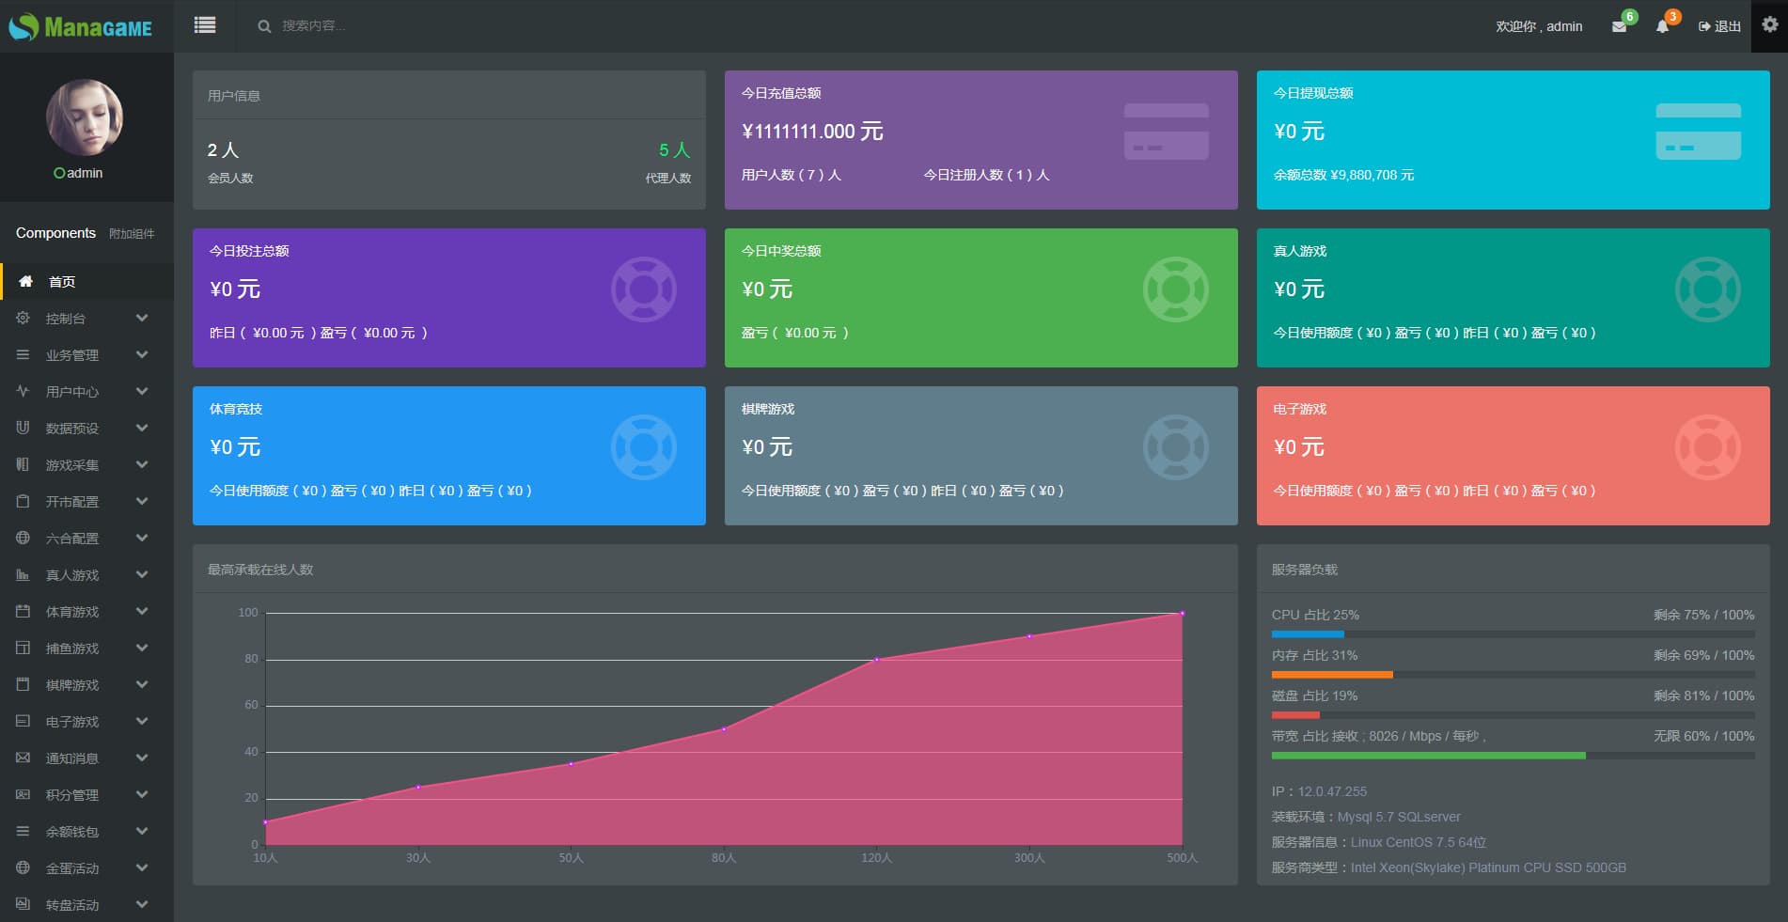
Task: Select 首页 in the sidebar
Action: [62, 282]
